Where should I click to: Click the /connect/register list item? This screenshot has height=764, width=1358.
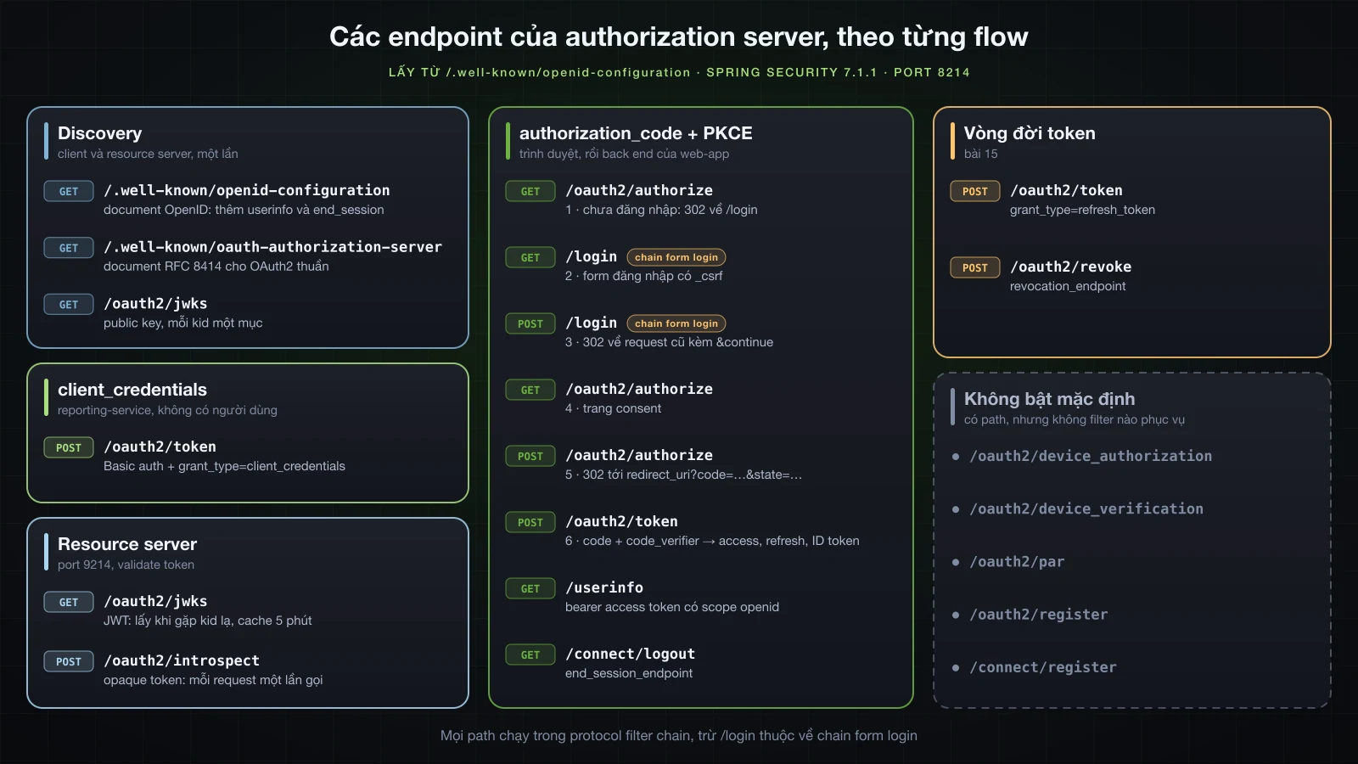click(x=1043, y=666)
